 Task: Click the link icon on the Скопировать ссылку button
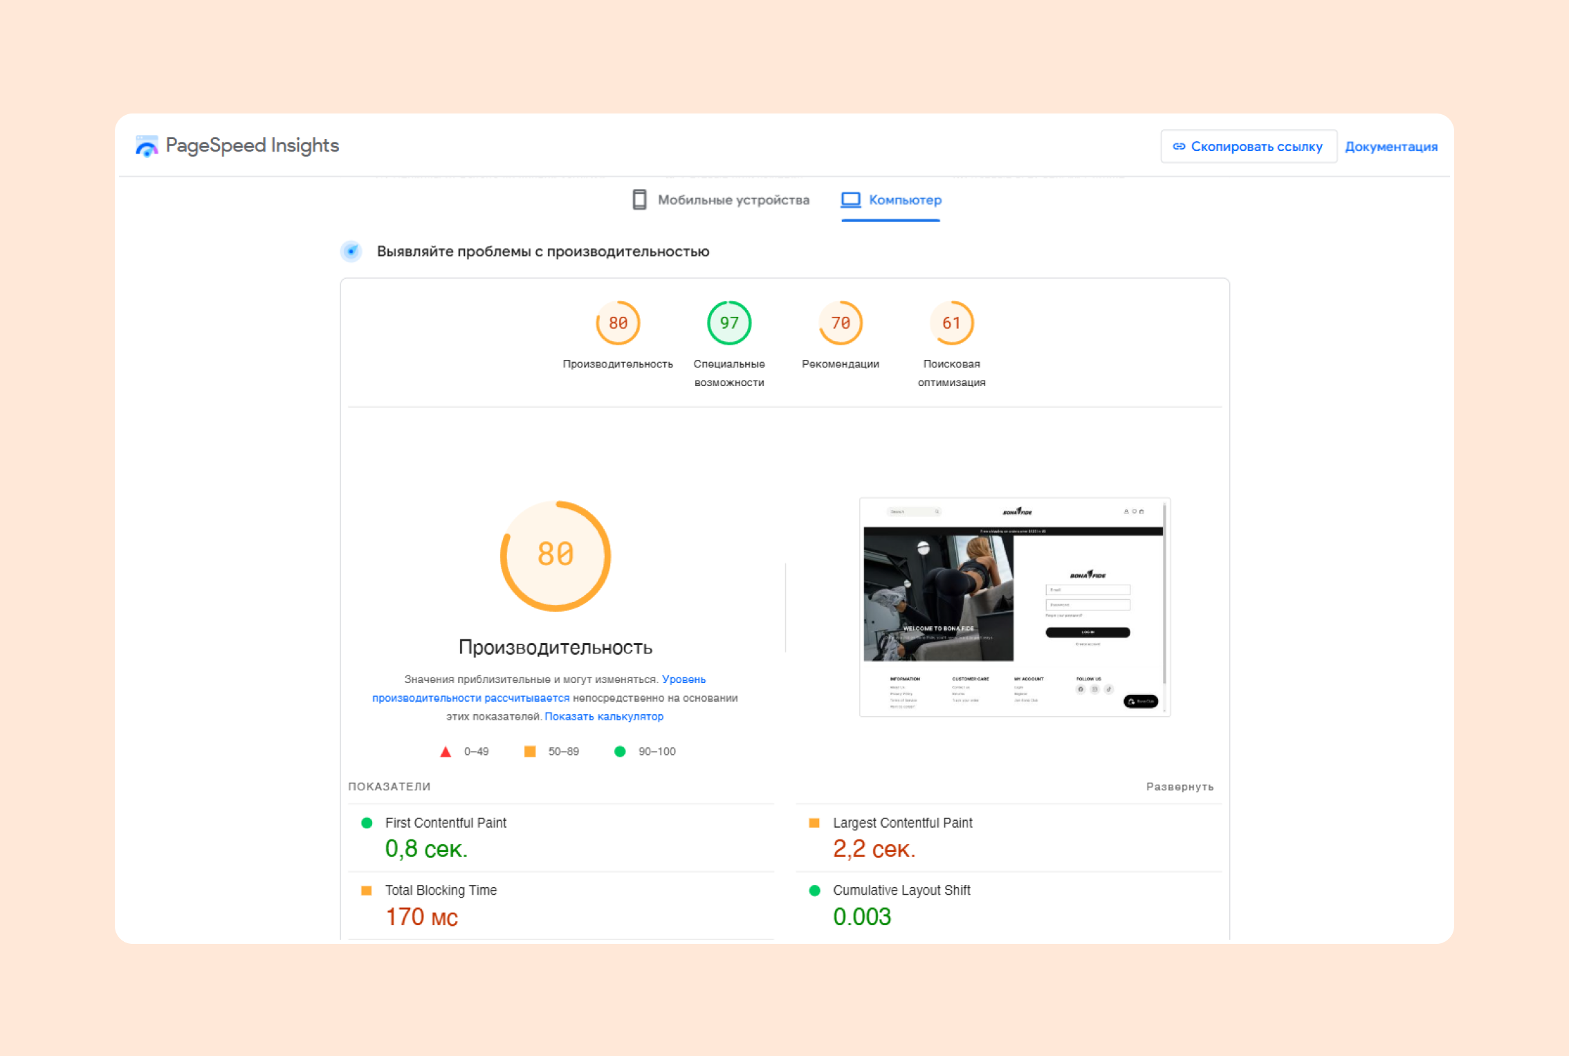(1179, 147)
